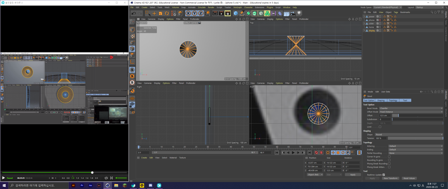Image resolution: width=448 pixels, height=189 pixels.
Task: Open the Floor environment objects icon
Action: pos(286,13)
